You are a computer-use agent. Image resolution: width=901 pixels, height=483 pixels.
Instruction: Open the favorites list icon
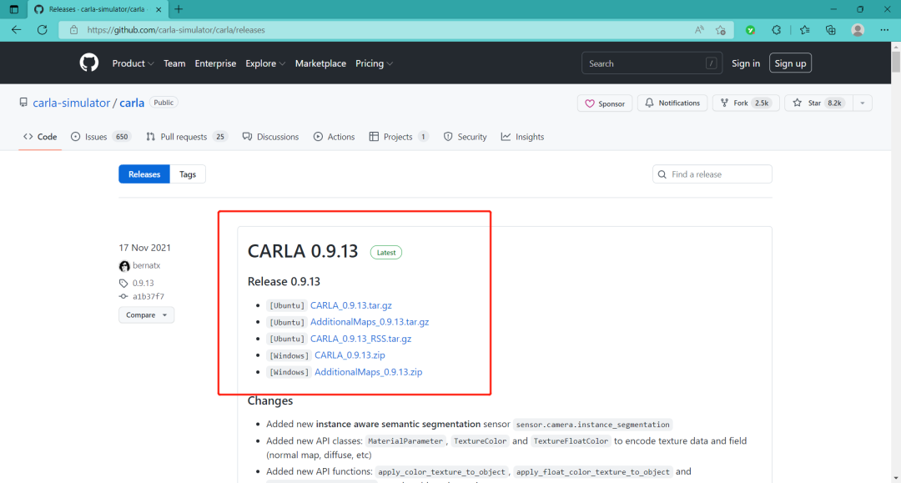(x=804, y=30)
